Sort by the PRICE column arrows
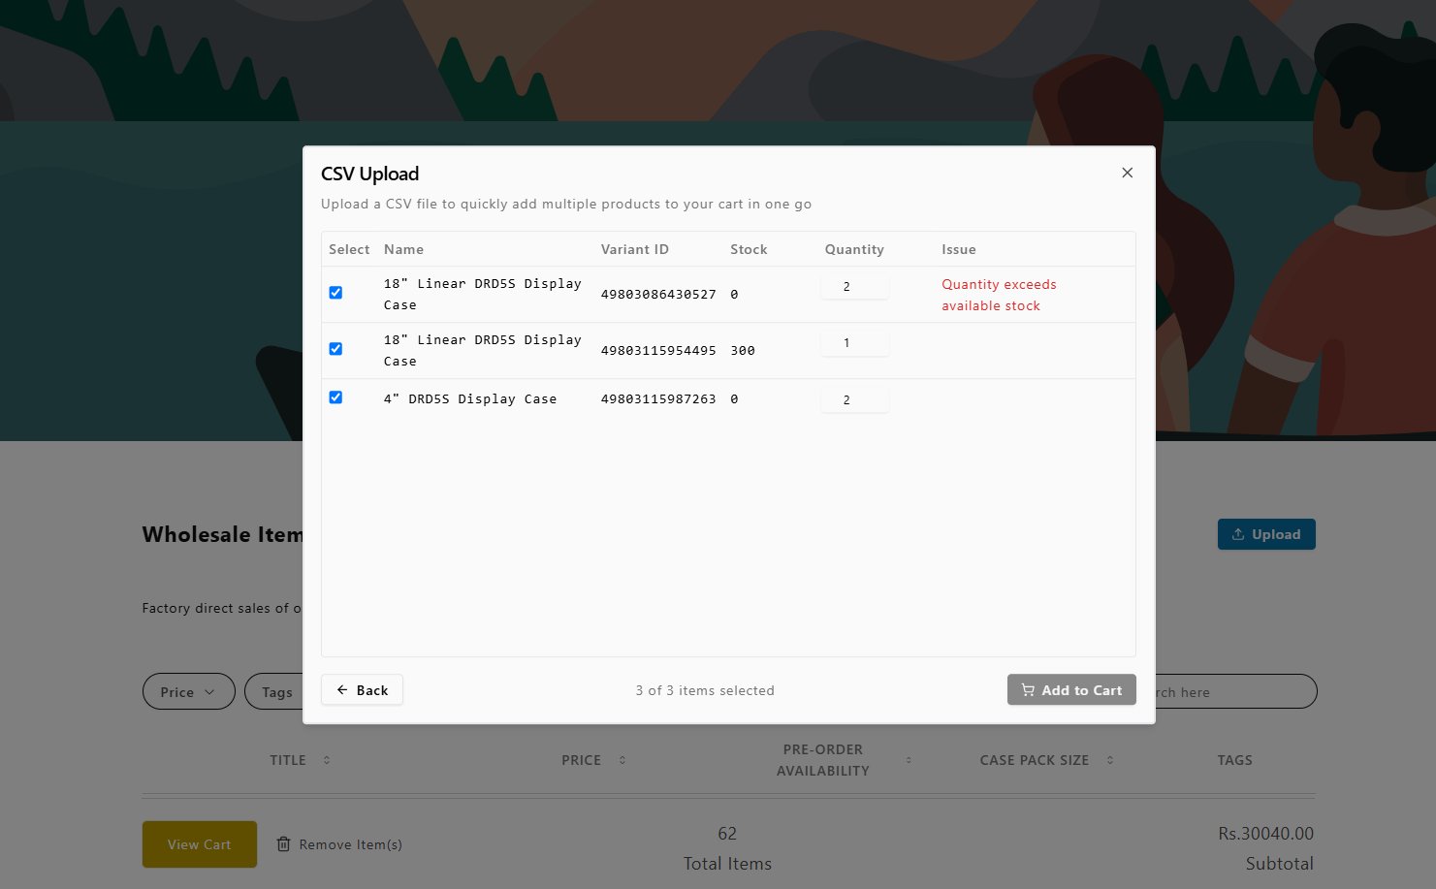The image size is (1436, 889). point(622,760)
